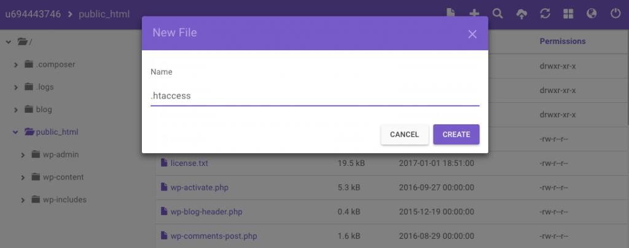Refresh the file list
The height and width of the screenshot is (248, 629).
544,13
